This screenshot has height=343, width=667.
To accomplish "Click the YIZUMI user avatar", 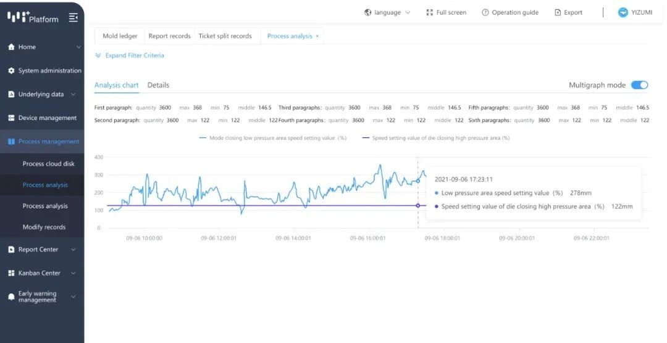I will pos(623,12).
